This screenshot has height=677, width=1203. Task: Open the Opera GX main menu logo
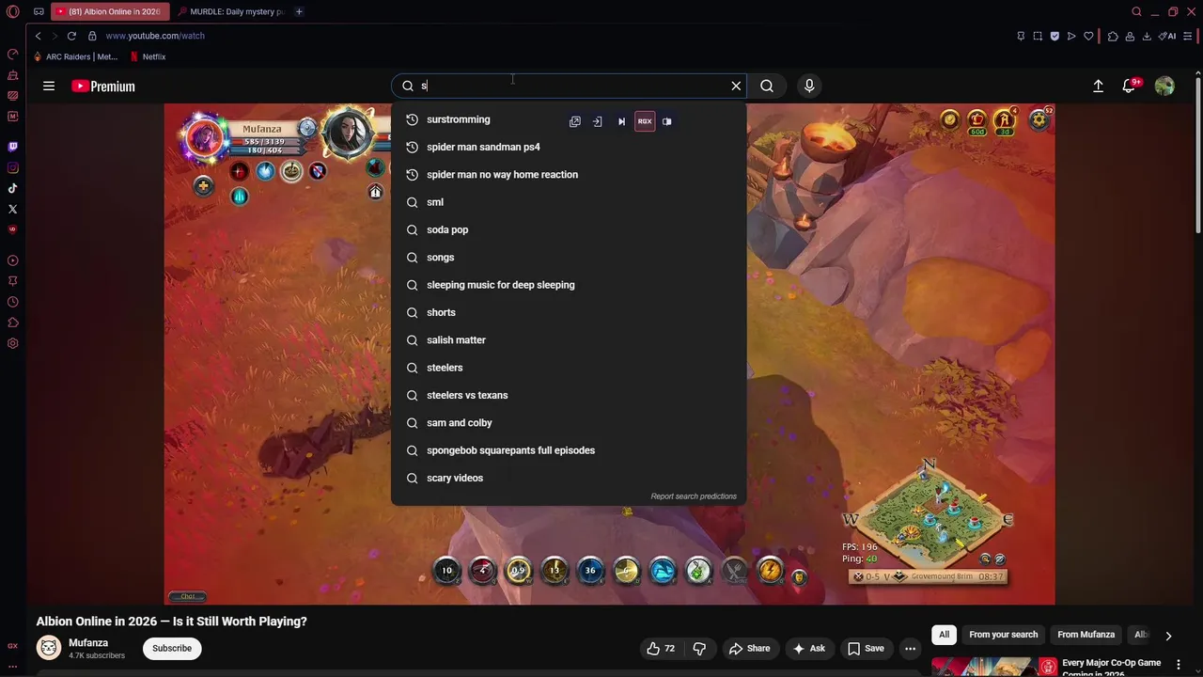13,12
